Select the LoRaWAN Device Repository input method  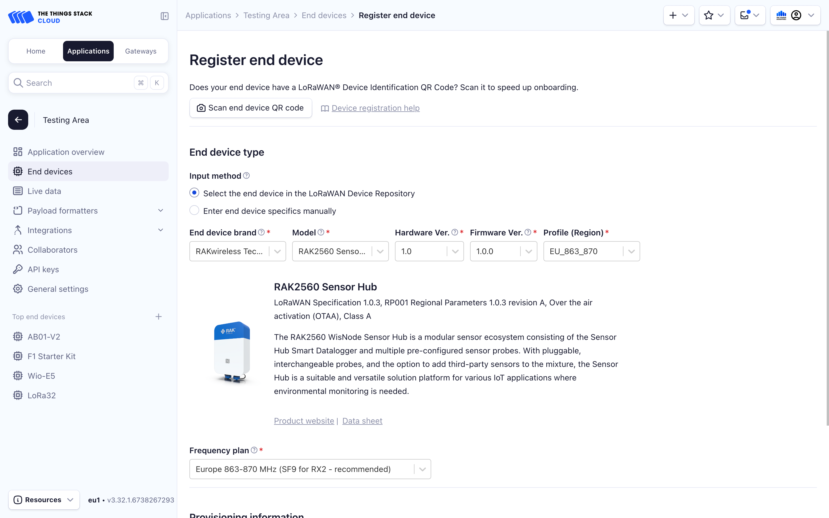194,193
